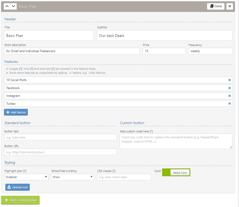Open the Select Color picker
Viewport: 239px width, 207px height.
(x=180, y=172)
